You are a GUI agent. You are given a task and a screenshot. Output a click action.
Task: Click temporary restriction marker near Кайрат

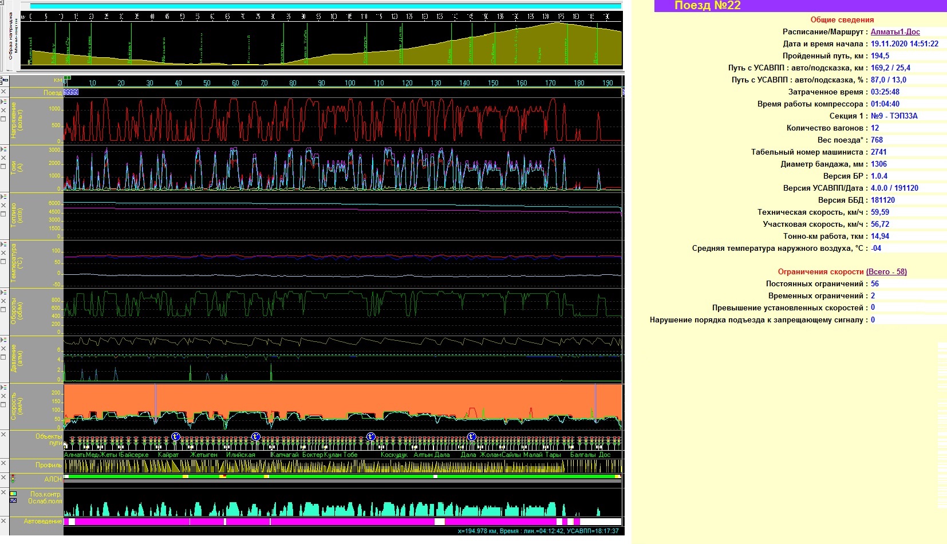tap(175, 437)
